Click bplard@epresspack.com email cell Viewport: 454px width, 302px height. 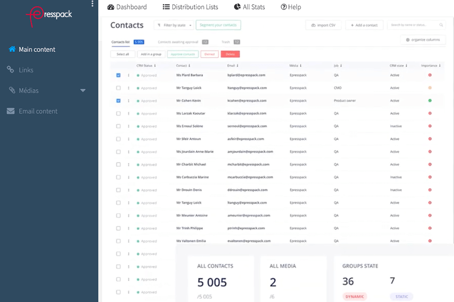(x=246, y=75)
